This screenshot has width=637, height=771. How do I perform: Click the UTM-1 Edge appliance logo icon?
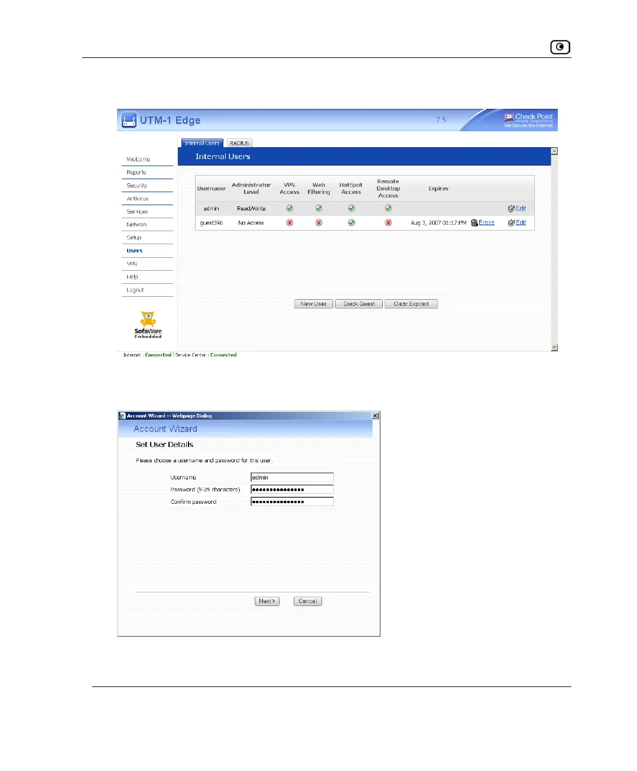[x=129, y=120]
